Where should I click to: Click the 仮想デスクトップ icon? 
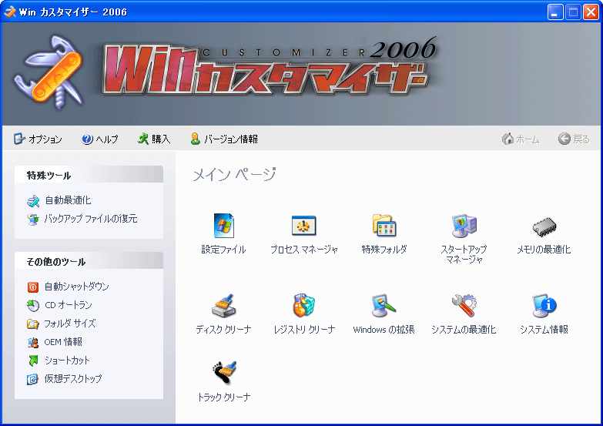click(x=33, y=379)
